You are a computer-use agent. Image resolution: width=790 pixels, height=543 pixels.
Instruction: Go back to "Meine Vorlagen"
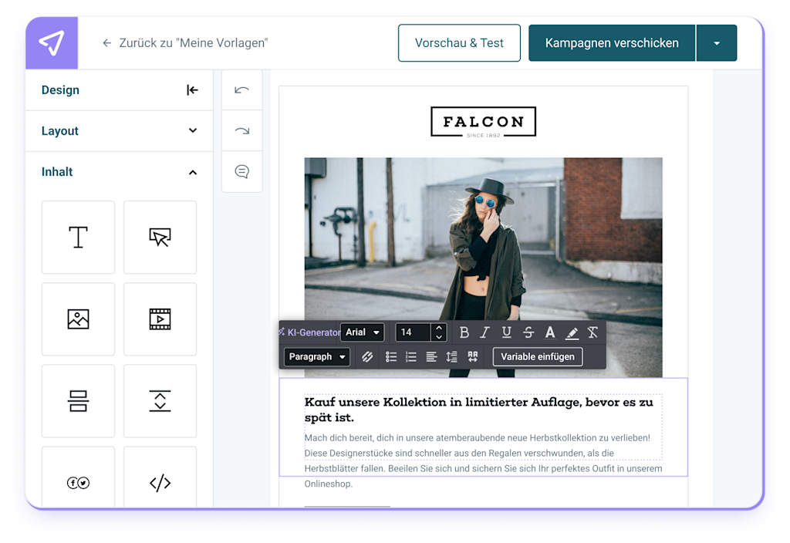pos(185,43)
